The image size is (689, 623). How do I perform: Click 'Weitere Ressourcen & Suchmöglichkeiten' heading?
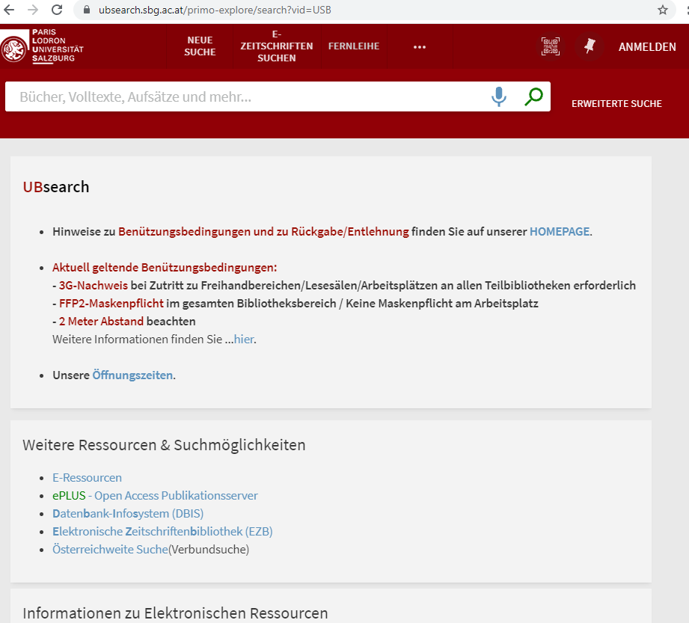coord(164,445)
